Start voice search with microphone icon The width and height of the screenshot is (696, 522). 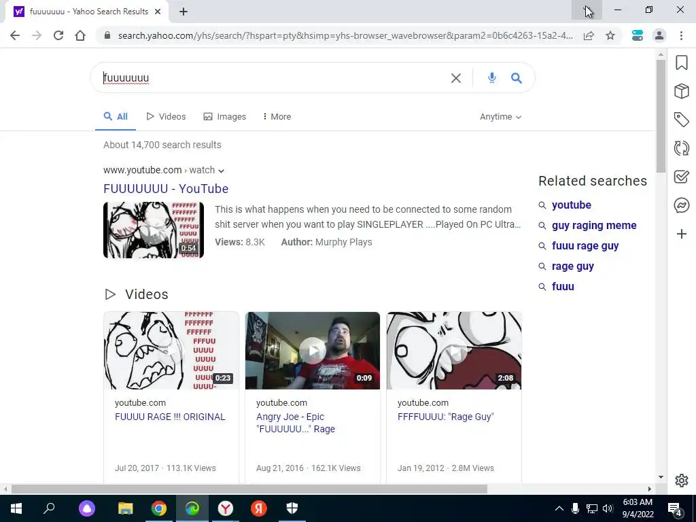491,77
